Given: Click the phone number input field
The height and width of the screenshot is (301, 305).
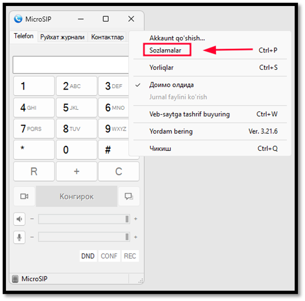Looking at the screenshot, I should coord(71,65).
